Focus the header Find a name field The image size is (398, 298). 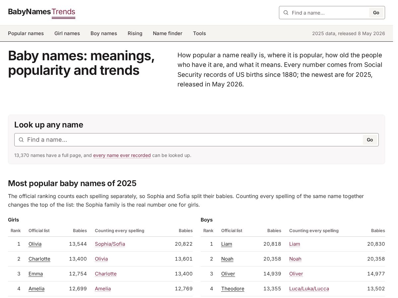[x=328, y=13]
